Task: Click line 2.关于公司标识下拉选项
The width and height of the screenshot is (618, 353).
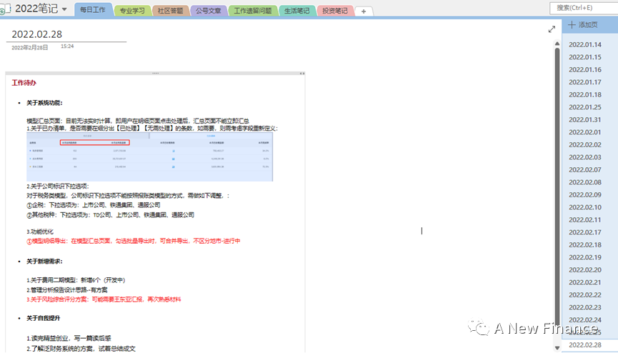Action: (x=58, y=187)
